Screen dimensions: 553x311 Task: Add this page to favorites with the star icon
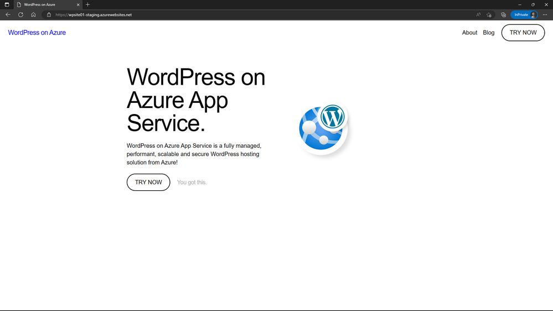[489, 15]
